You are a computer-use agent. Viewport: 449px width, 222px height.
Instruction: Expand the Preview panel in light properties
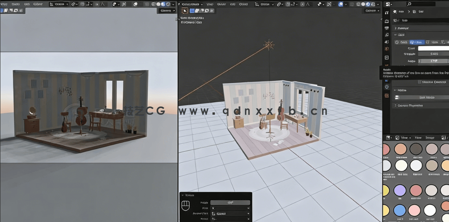(x=395, y=28)
